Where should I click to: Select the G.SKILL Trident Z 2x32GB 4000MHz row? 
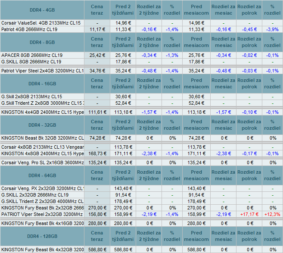141,201
